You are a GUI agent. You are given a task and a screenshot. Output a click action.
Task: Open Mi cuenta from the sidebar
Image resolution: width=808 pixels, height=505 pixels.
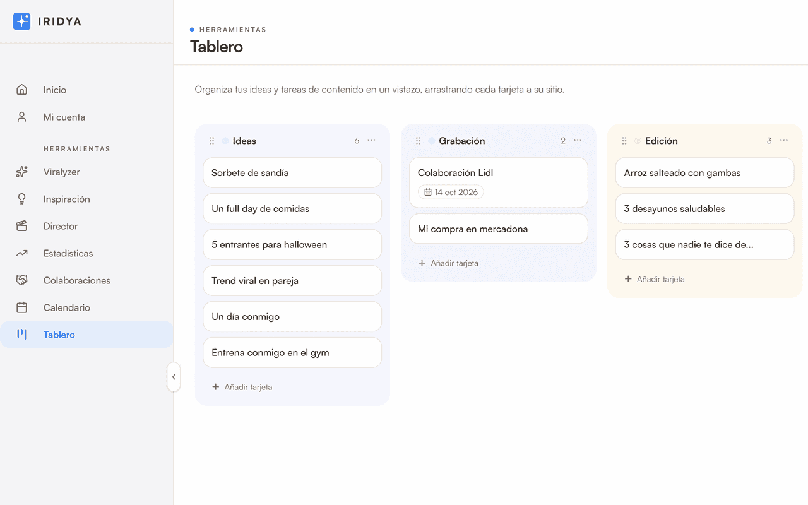click(x=86, y=117)
